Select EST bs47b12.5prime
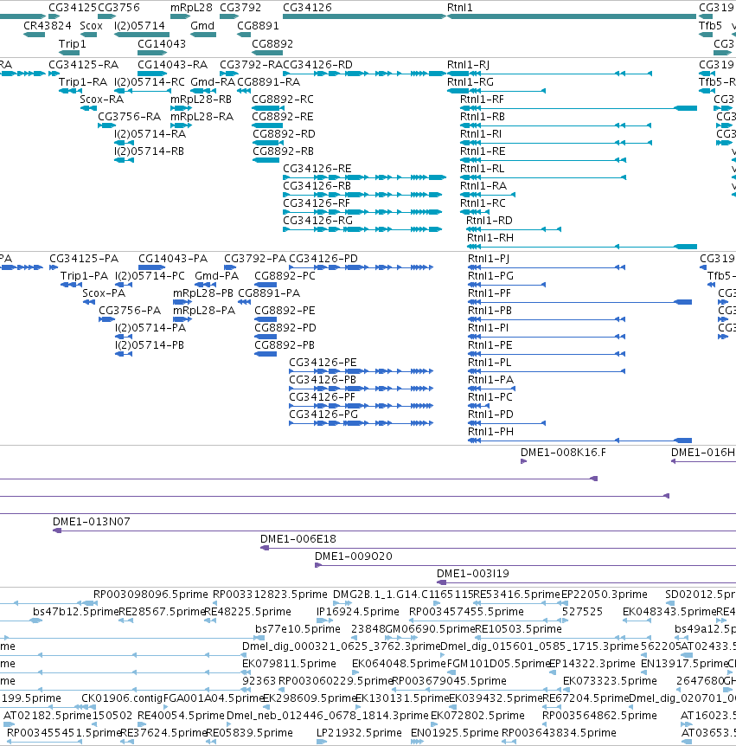The image size is (736, 746). tap(75, 612)
